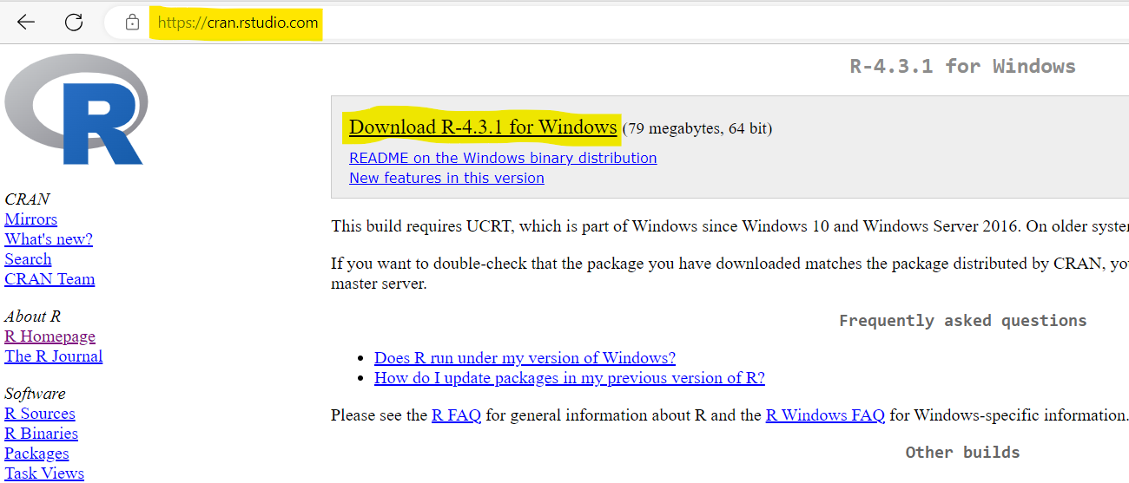
Task: Download R-4.3.1 for Windows
Action: 483,127
